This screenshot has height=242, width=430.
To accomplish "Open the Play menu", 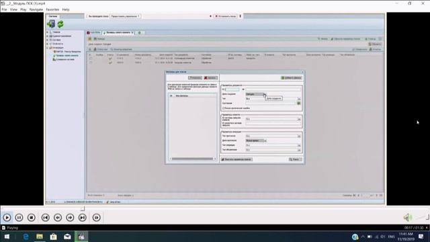I will (x=24, y=9).
